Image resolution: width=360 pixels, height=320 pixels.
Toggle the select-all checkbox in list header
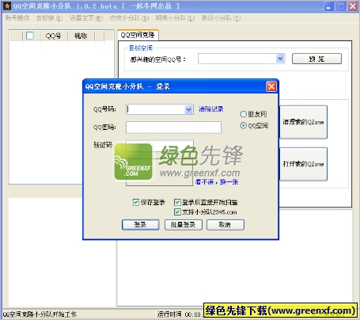tap(30, 36)
